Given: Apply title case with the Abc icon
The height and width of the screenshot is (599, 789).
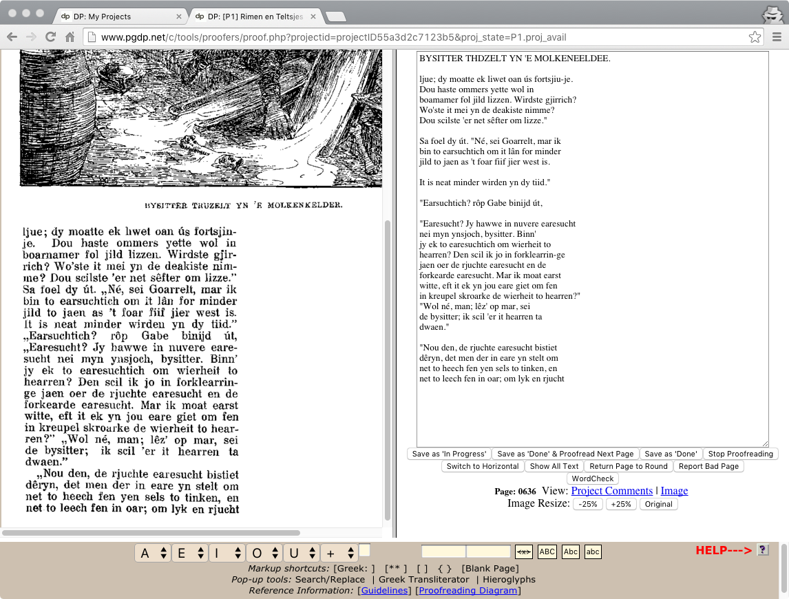Looking at the screenshot, I should pos(570,551).
